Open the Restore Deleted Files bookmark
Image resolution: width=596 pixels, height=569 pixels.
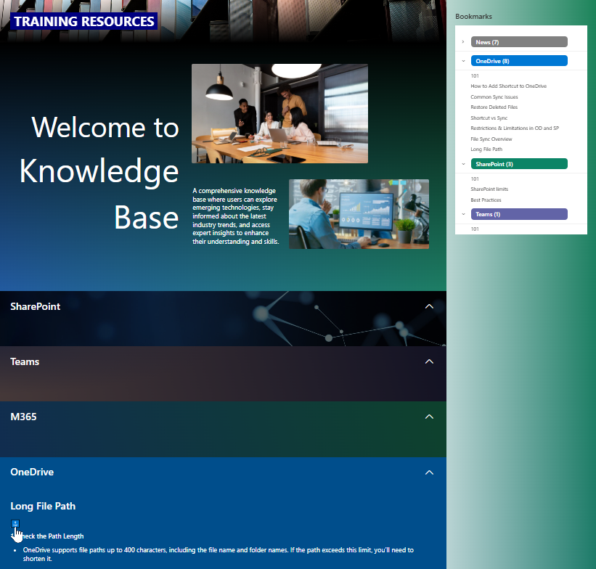494,107
